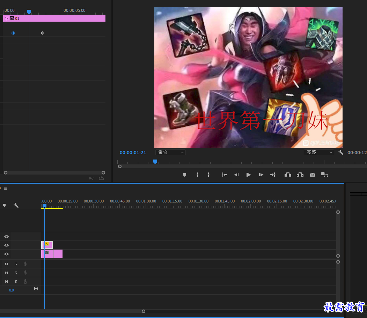This screenshot has height=318, width=367.
Task: Click the Lift button
Action: (x=288, y=175)
